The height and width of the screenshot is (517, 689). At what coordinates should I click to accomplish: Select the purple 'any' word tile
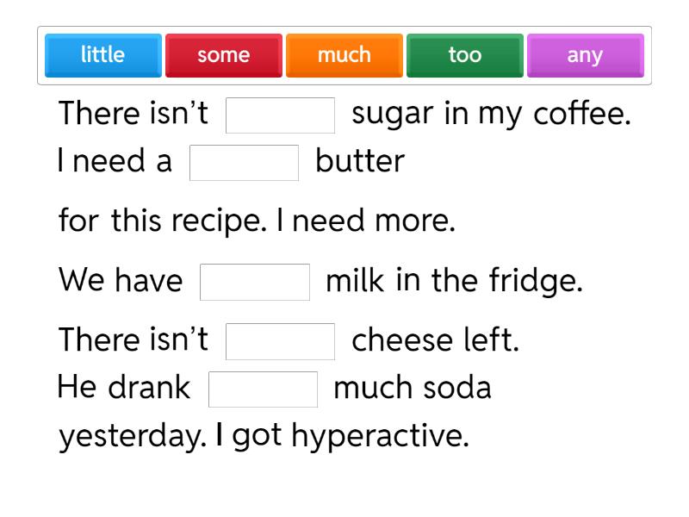(585, 55)
